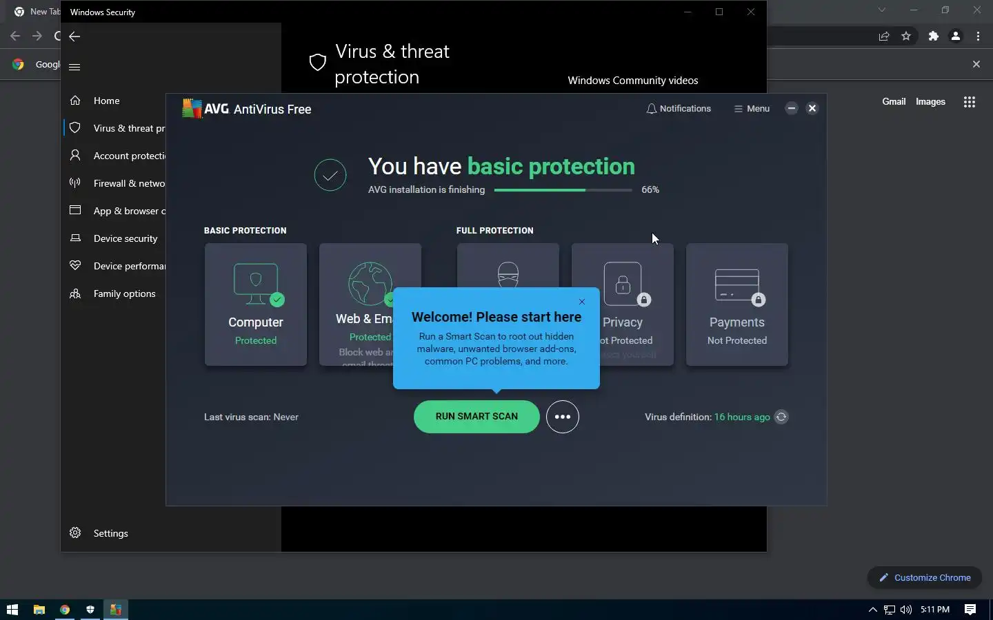This screenshot has height=620, width=993.
Task: Open App & browser control item
Action: [x=114, y=211]
